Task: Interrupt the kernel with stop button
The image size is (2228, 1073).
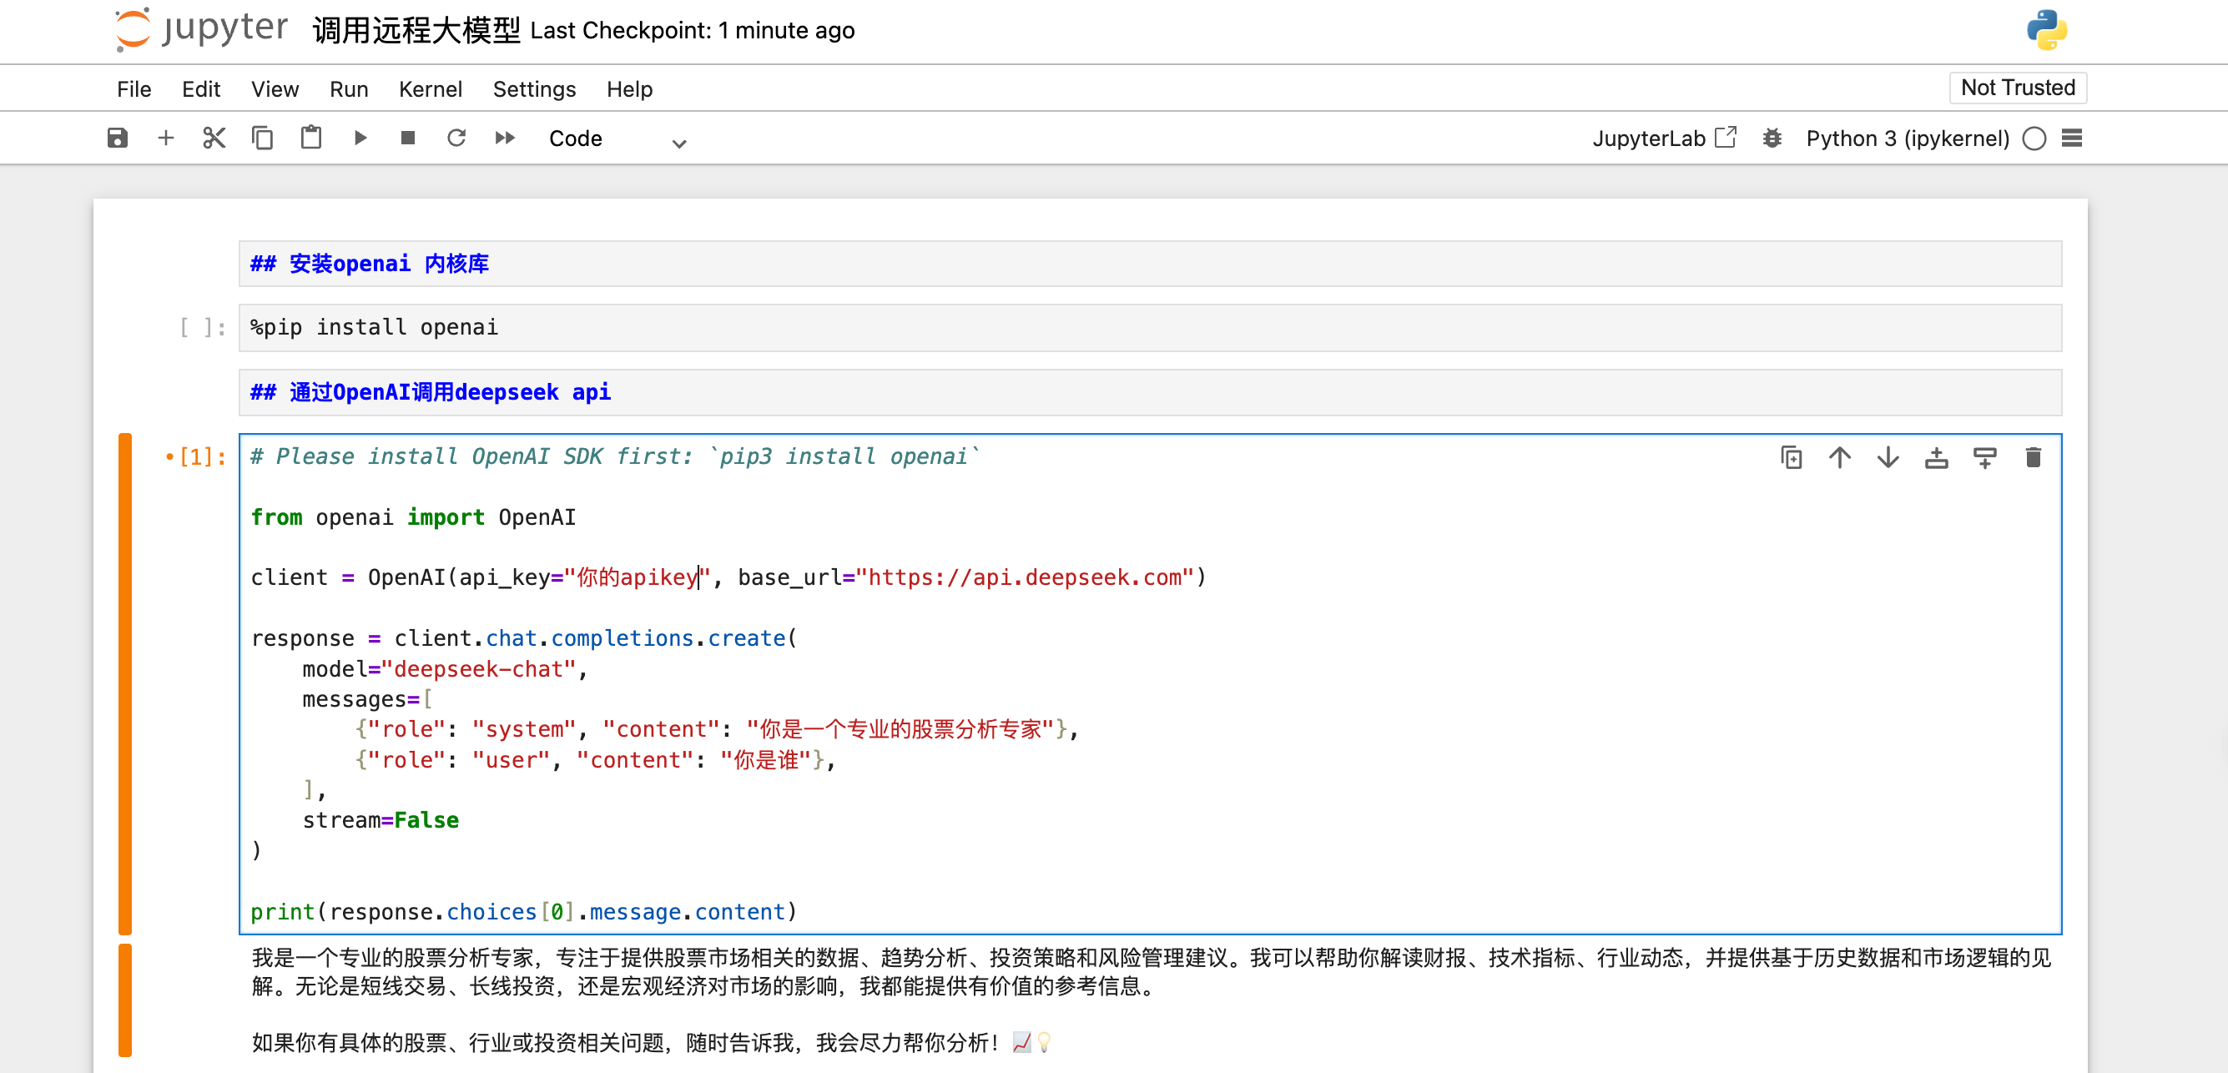Action: [407, 139]
